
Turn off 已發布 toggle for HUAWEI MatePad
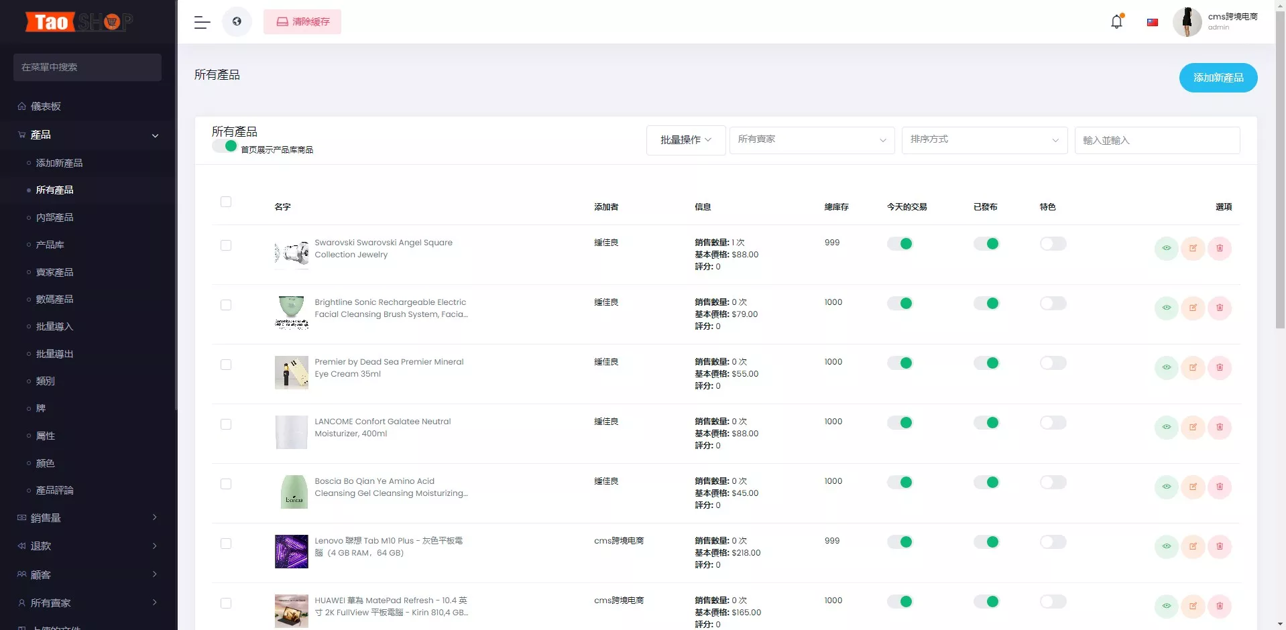pos(987,602)
